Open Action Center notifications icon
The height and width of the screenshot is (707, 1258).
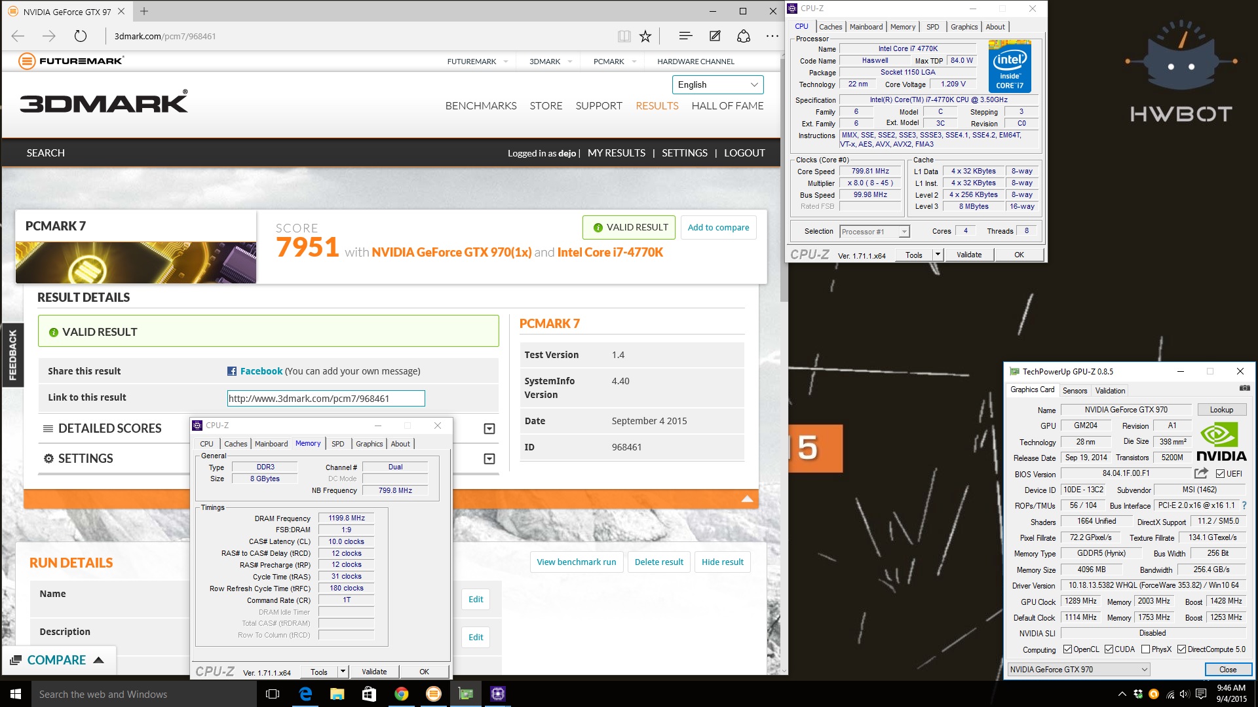1201,694
